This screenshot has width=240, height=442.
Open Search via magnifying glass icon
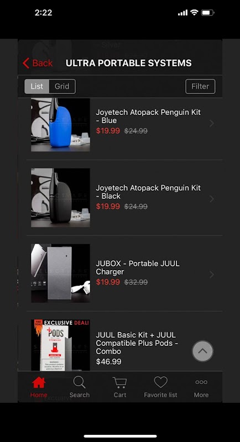[x=79, y=382]
